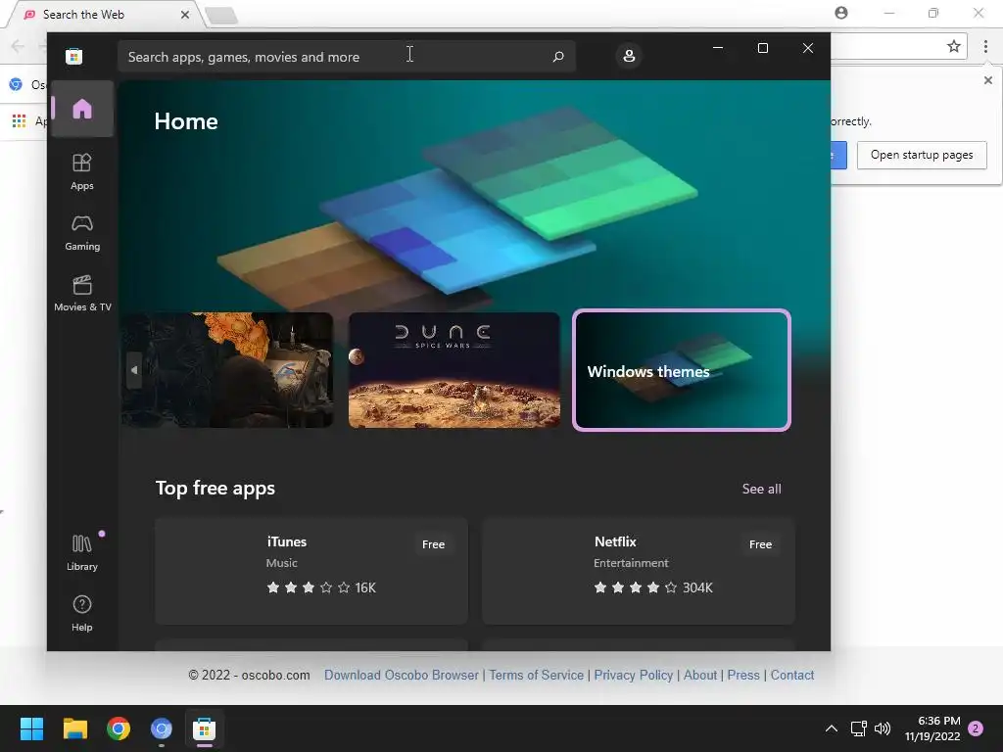Image resolution: width=1003 pixels, height=752 pixels.
Task: Show hidden tray icons chevron
Action: click(x=831, y=728)
